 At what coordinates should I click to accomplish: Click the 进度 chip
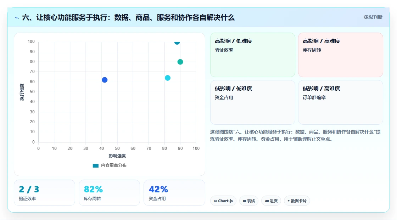coord(271,201)
